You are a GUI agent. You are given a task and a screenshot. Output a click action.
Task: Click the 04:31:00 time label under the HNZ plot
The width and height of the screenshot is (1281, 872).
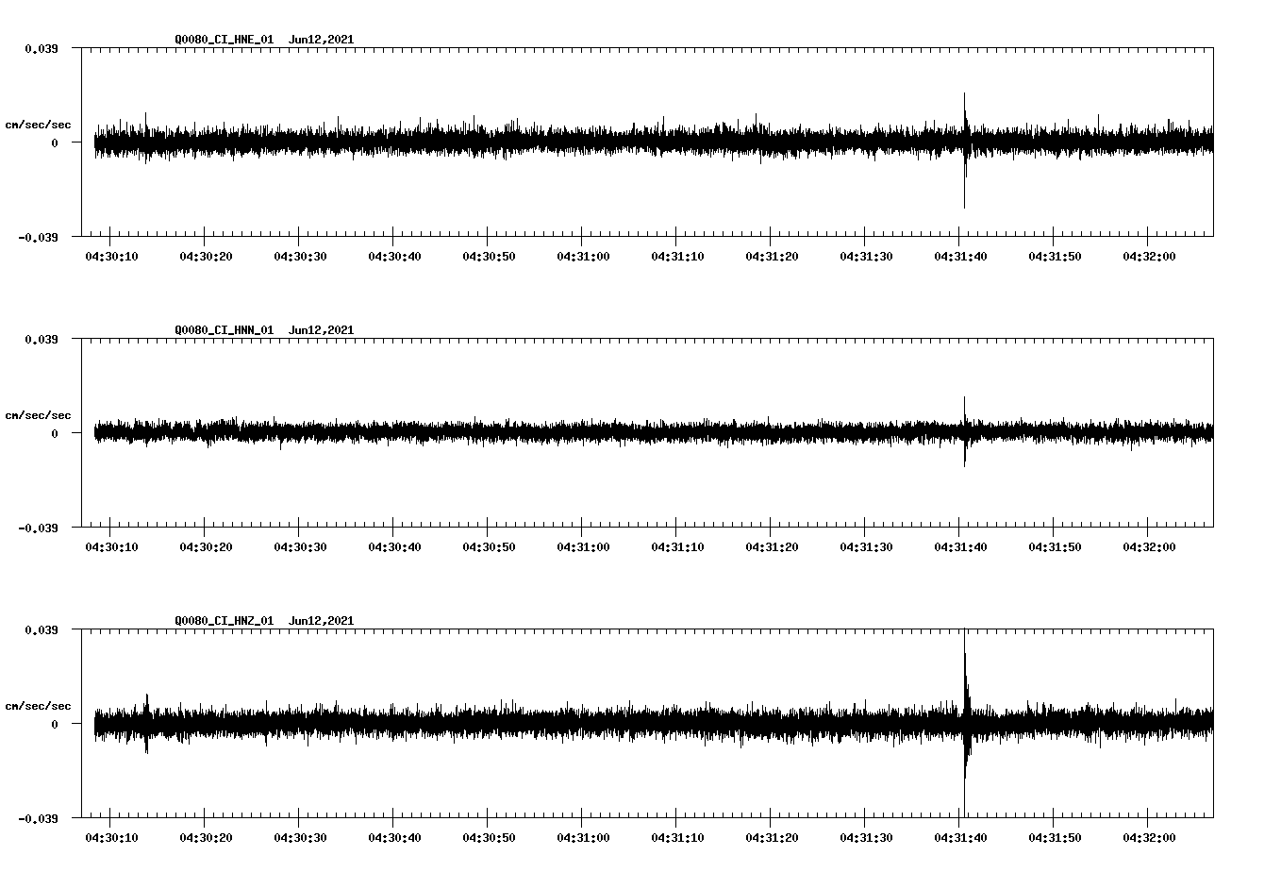[x=582, y=837]
